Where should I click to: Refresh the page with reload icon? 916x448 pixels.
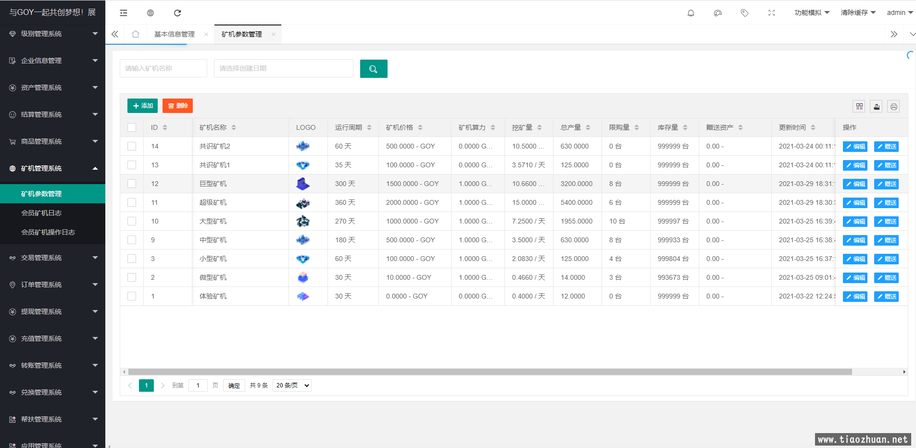tap(177, 13)
